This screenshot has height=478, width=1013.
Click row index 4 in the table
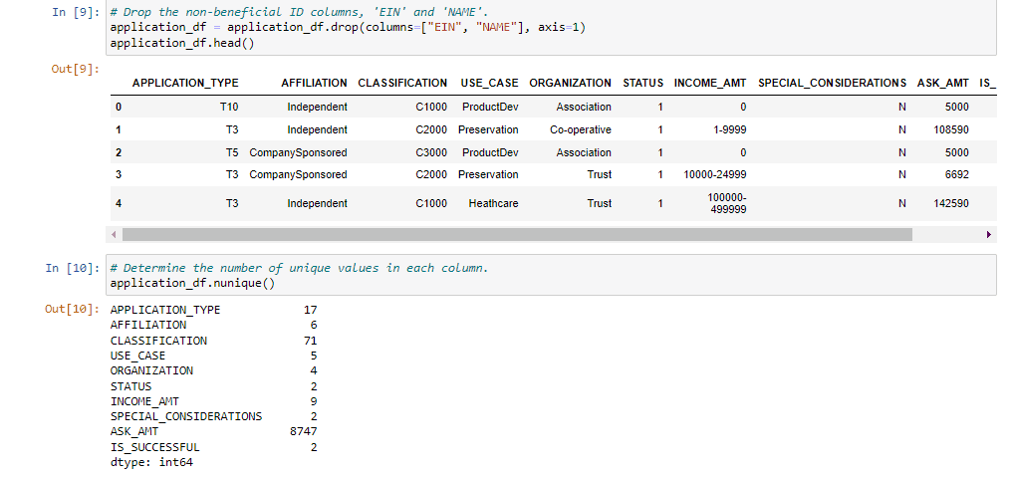(x=119, y=203)
